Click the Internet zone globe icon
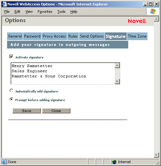Screen dimensions: 161x166 pyautogui.click(x=114, y=162)
